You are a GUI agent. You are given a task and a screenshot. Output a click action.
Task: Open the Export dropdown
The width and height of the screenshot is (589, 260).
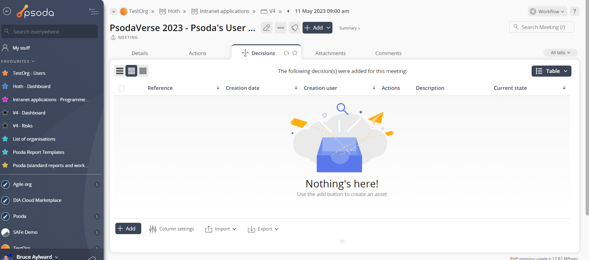coord(263,229)
